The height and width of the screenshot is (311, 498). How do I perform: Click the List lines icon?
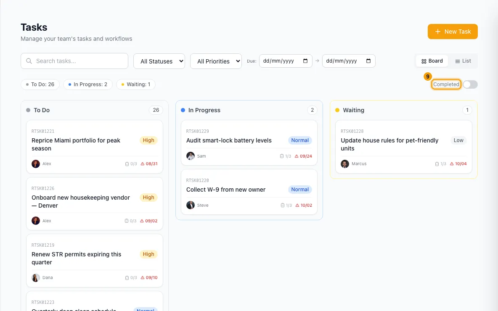pos(457,61)
